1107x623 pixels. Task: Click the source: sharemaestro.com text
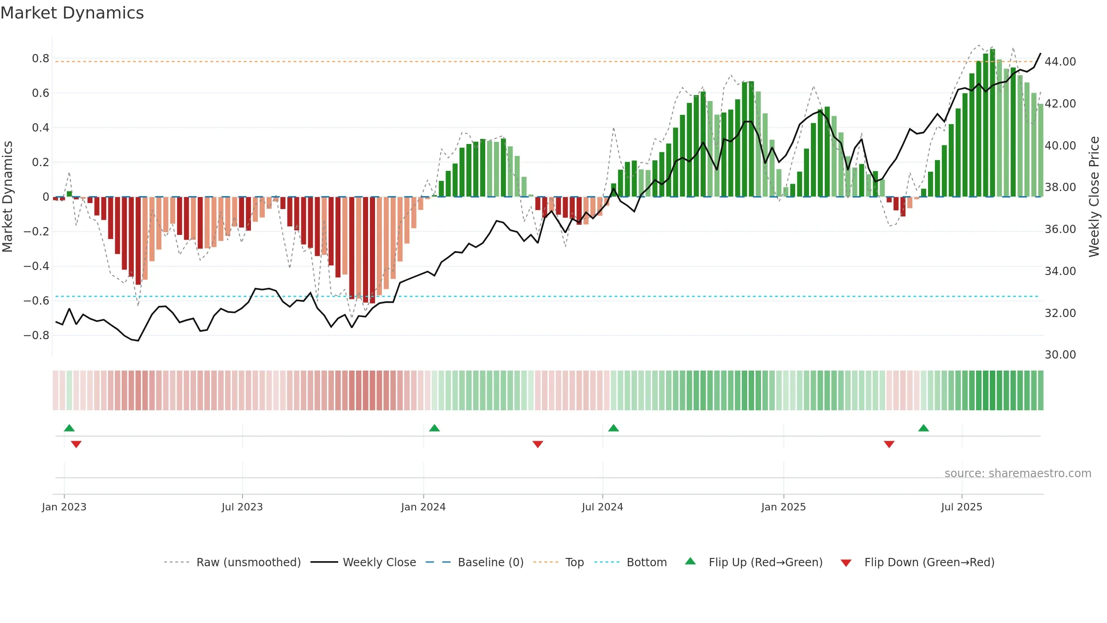coord(1018,473)
